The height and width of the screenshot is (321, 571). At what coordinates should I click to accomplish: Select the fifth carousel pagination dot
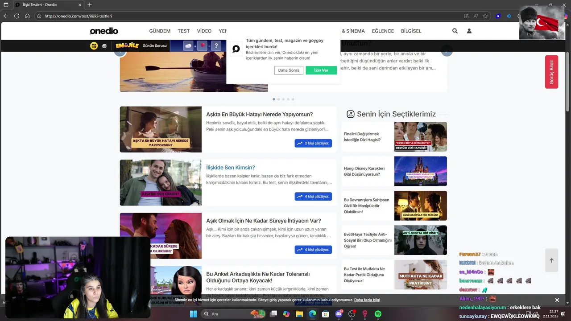[x=293, y=99]
